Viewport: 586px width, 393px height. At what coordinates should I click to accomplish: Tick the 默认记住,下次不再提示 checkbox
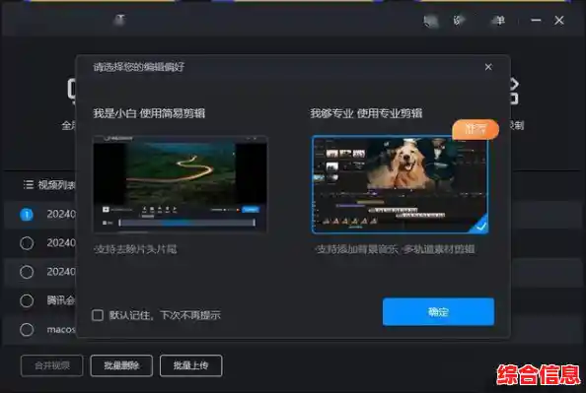click(98, 315)
